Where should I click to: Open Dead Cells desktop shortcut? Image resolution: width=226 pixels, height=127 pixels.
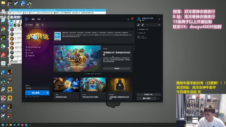10,116
